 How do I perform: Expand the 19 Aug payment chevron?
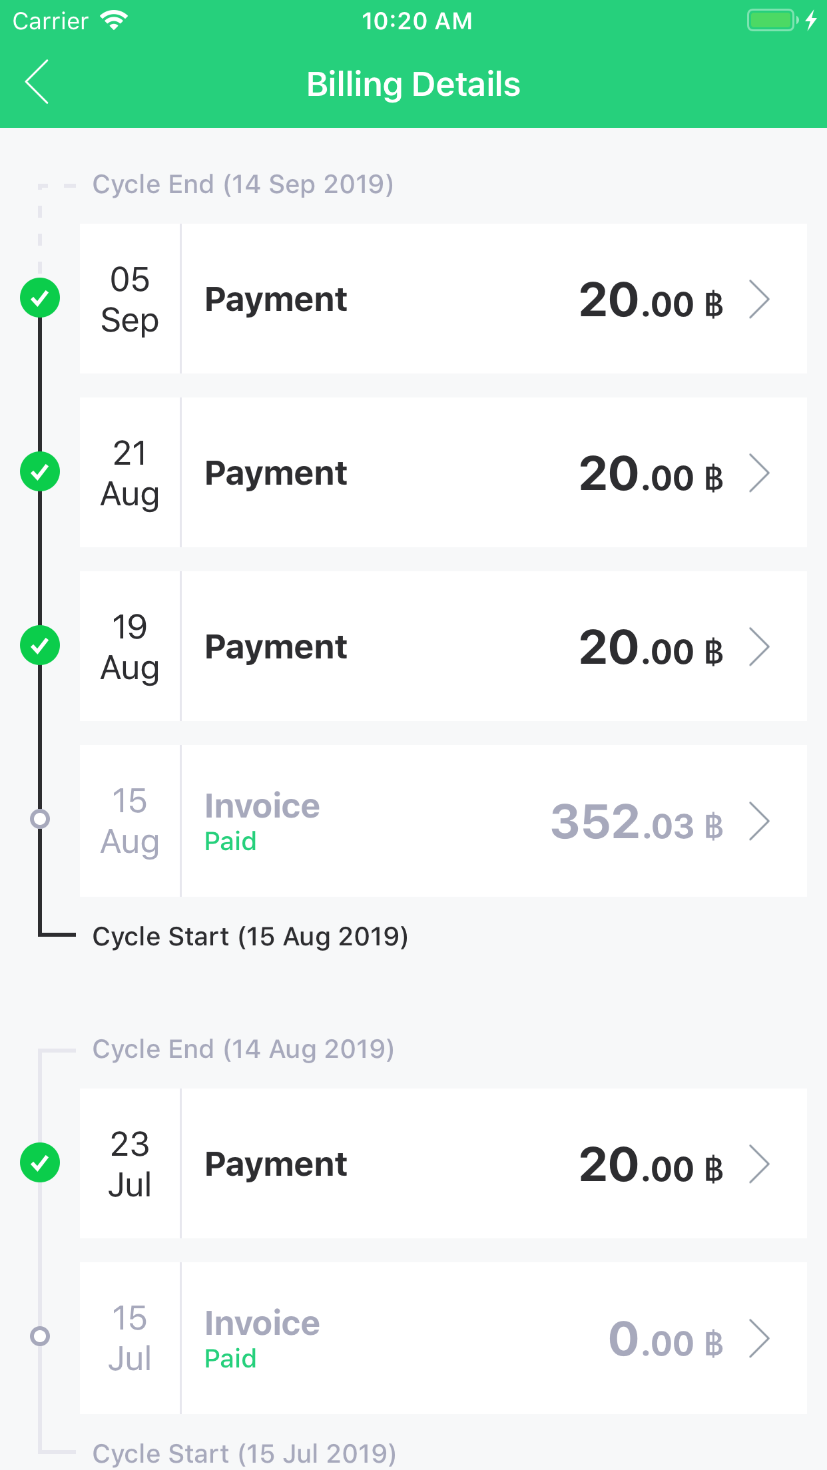coord(759,647)
